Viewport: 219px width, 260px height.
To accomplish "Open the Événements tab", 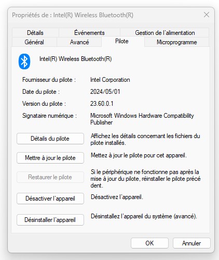I will click(x=89, y=33).
